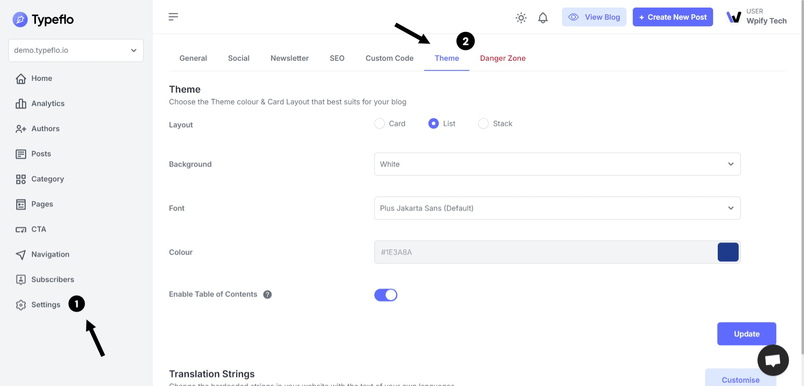
Task: Switch to the SEO tab
Action: click(337, 58)
